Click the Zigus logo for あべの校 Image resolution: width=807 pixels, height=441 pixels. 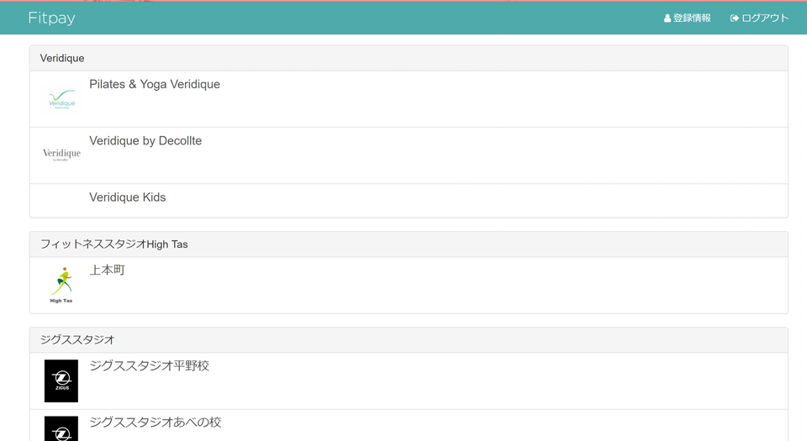pyautogui.click(x=61, y=429)
